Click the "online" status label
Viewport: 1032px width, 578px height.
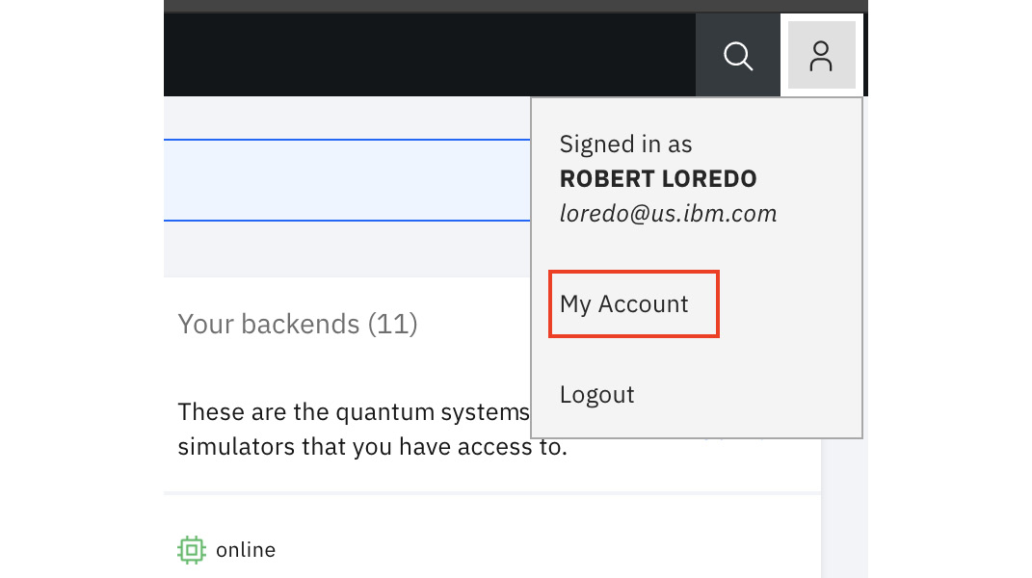[246, 550]
